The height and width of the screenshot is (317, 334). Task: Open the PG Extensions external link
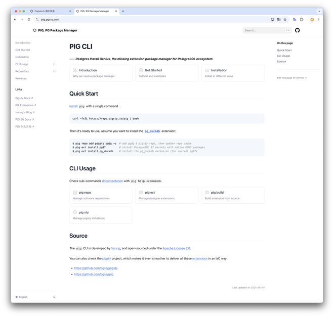click(26, 105)
